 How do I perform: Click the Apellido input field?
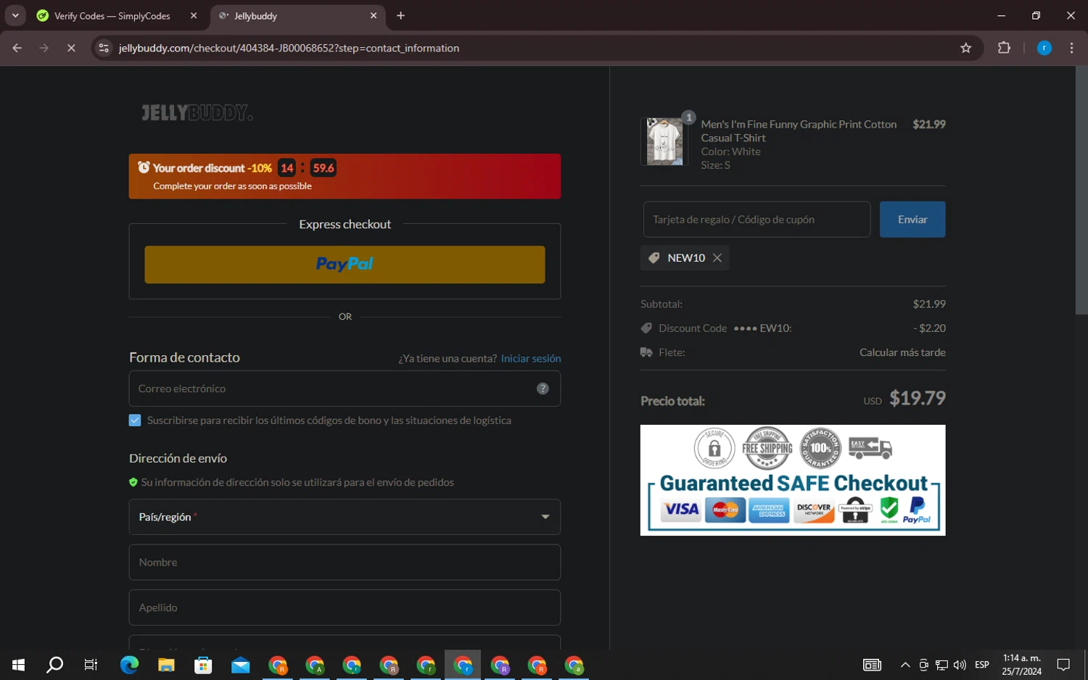click(x=345, y=608)
